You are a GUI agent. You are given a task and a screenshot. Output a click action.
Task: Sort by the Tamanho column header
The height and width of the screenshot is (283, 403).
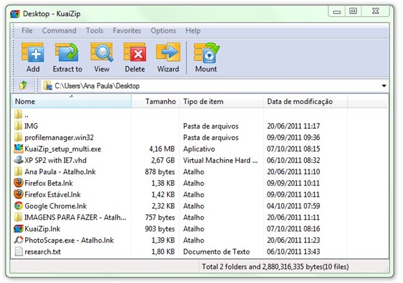[155, 101]
